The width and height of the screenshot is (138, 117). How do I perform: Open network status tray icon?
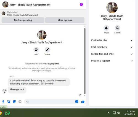(114, 113)
